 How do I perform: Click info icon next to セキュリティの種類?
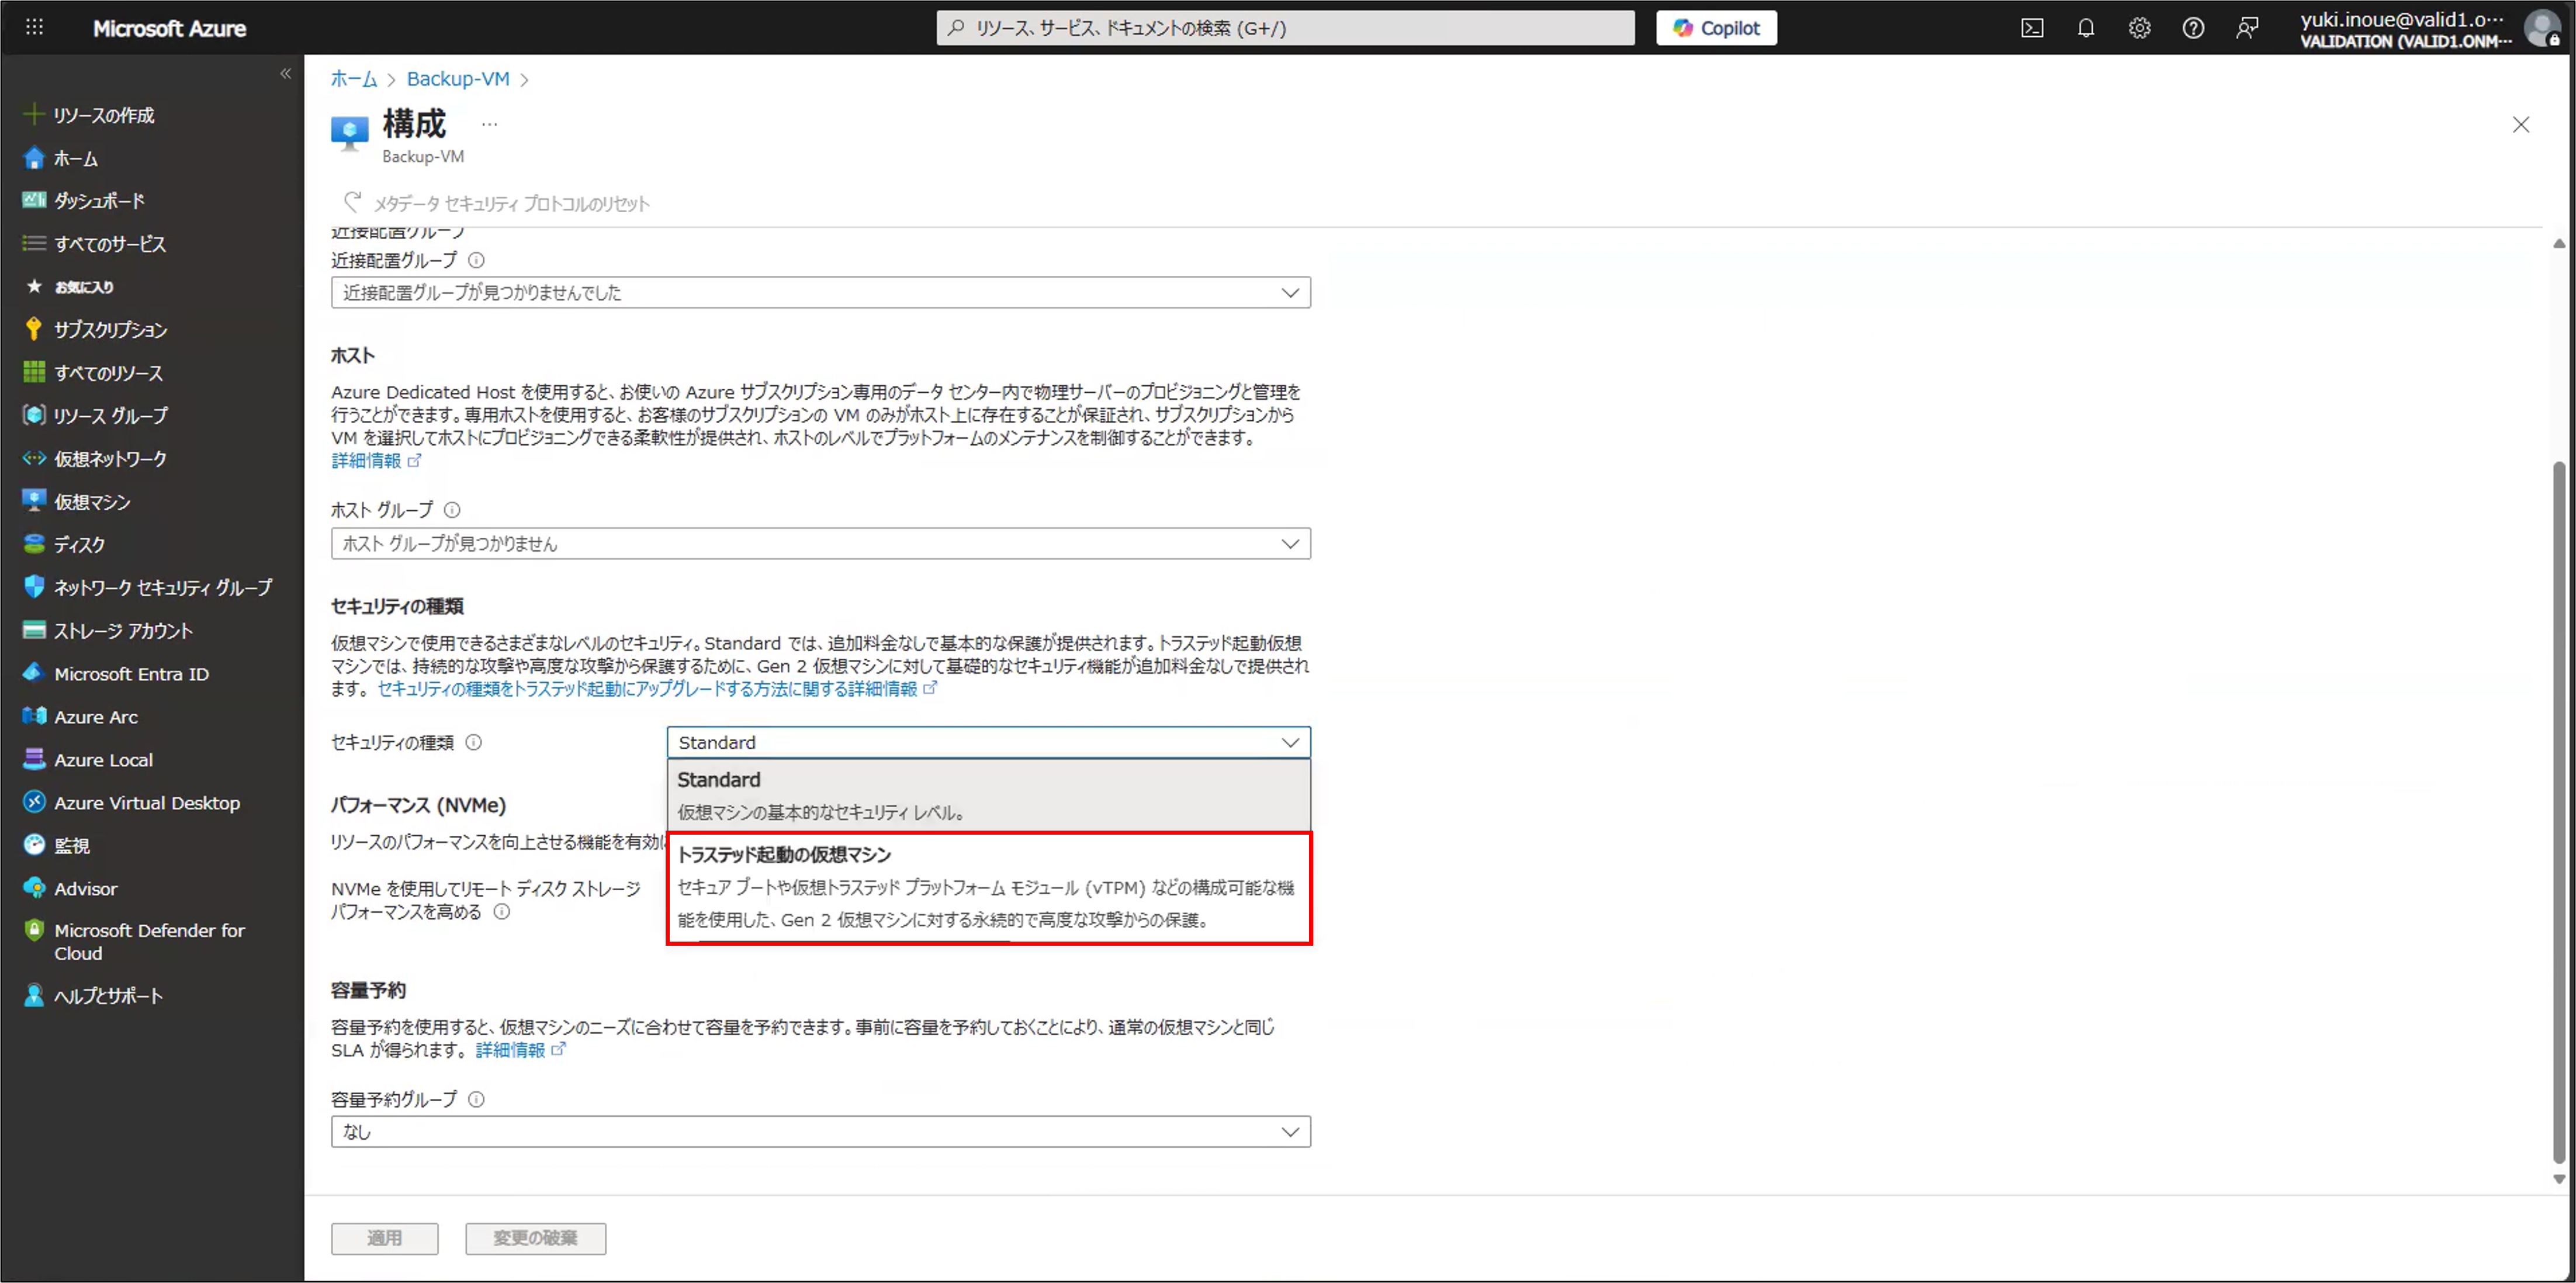click(x=474, y=742)
